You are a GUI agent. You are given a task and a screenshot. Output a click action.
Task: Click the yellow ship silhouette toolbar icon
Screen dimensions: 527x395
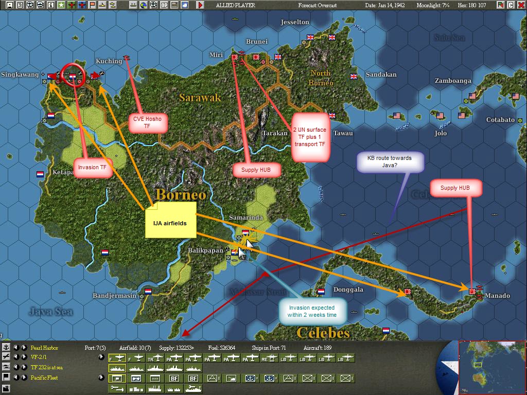[102, 5]
